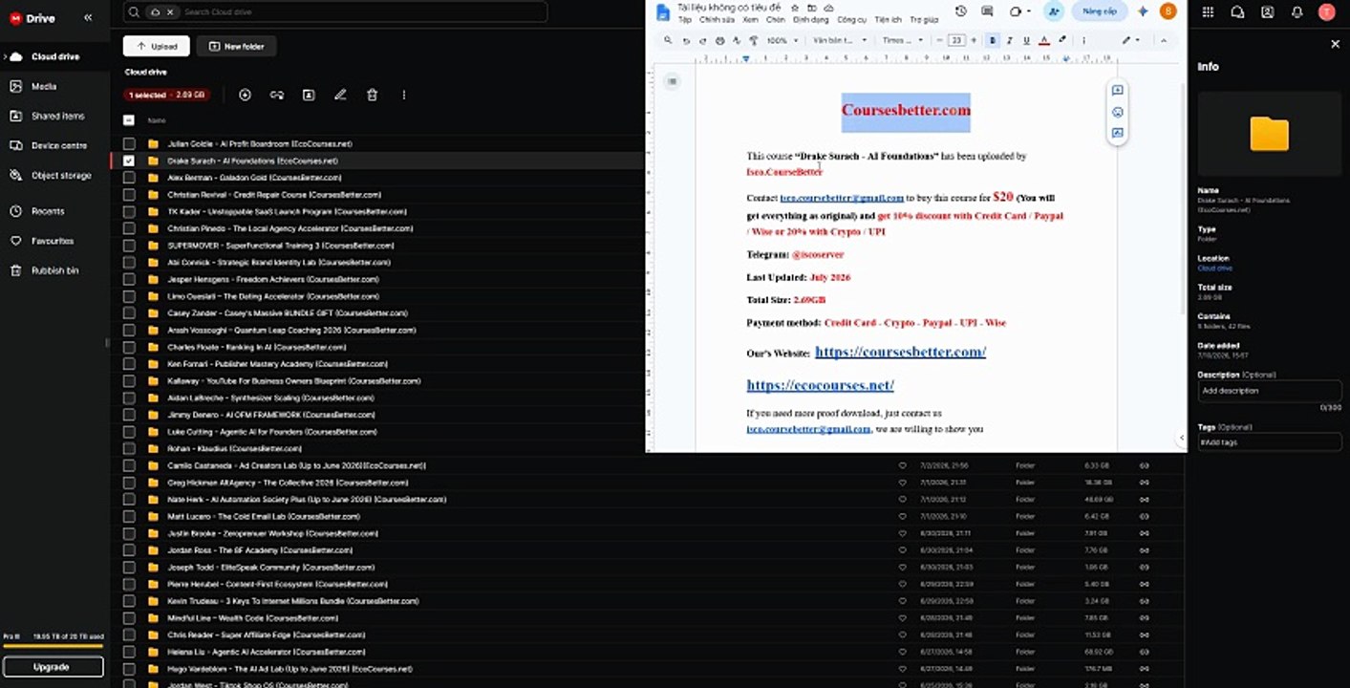Star the document in Google Docs title bar
The width and height of the screenshot is (1350, 688).
pyautogui.click(x=795, y=7)
